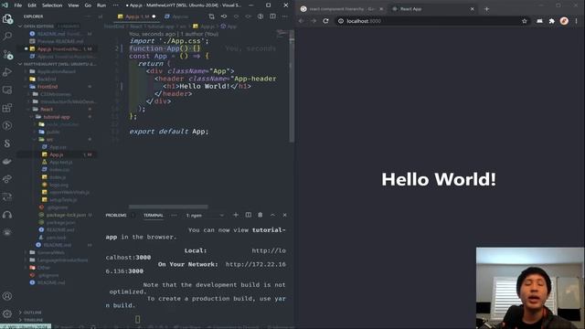This screenshot has height=329, width=585.
Task: Bookmark this page with the star icon
Action: (x=524, y=21)
